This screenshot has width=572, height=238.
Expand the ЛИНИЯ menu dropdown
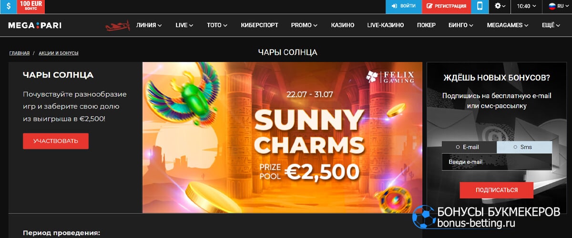pyautogui.click(x=149, y=25)
